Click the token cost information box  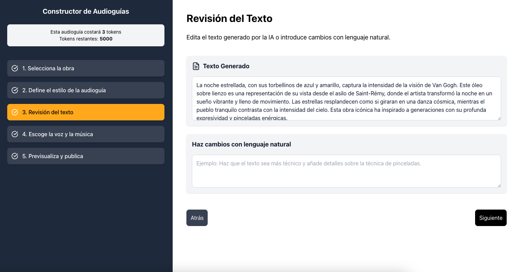[x=86, y=35]
